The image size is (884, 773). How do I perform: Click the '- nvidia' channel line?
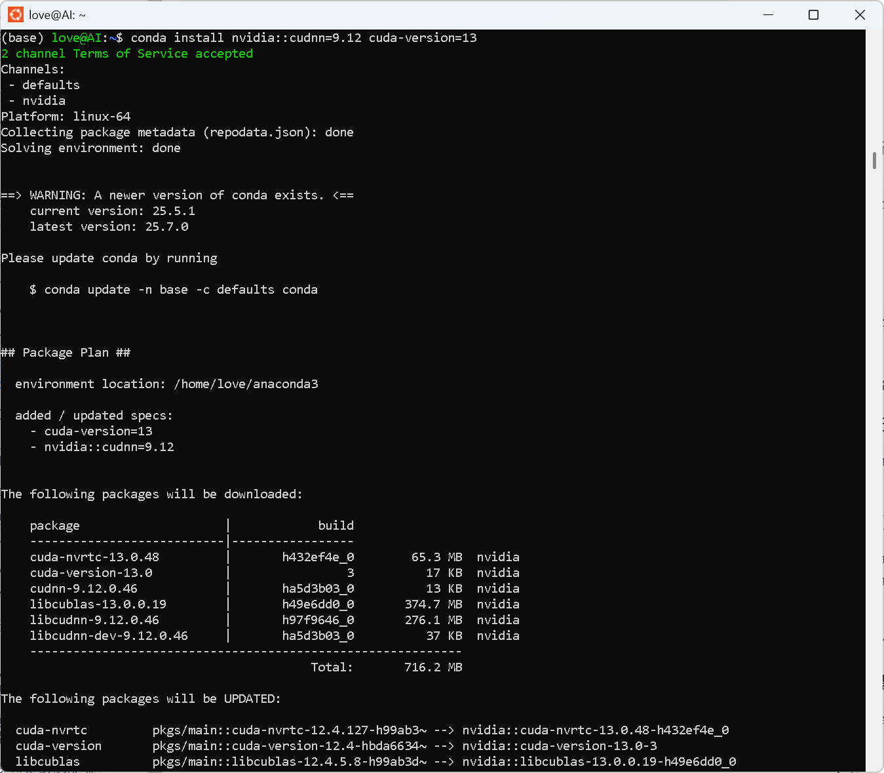pyautogui.click(x=37, y=101)
